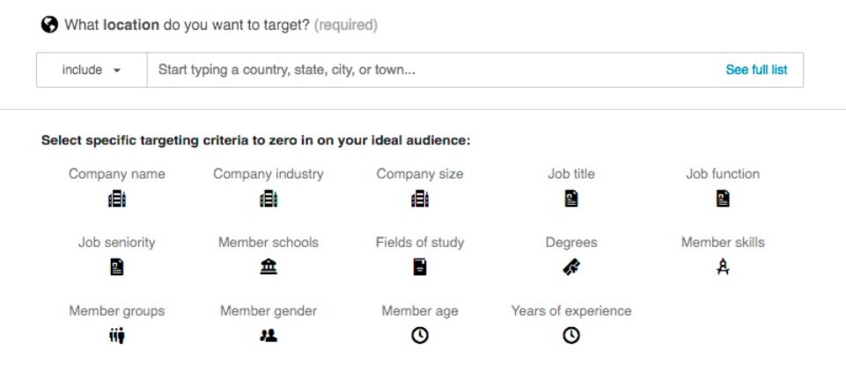Click the Member groups people icon

116,336
